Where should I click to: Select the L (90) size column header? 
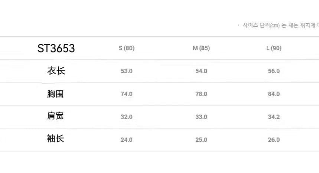(274, 48)
